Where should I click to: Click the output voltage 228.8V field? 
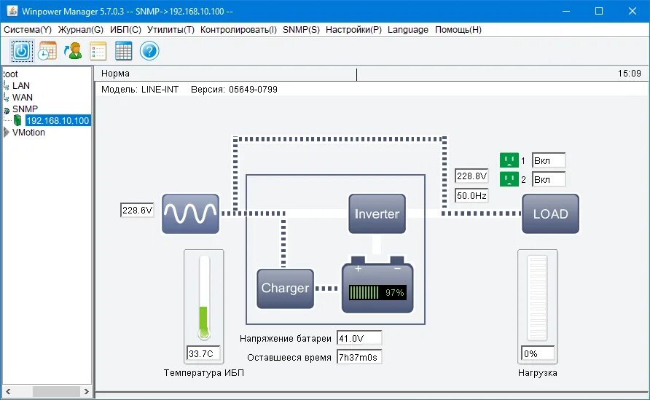tap(471, 176)
